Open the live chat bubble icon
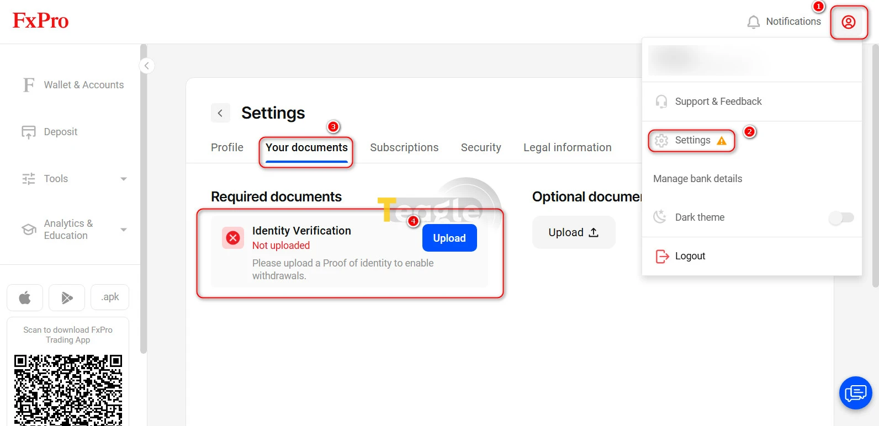 coord(856,393)
